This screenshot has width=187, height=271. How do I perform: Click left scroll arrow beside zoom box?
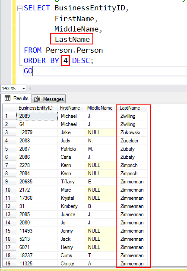pyautogui.click(x=30, y=88)
